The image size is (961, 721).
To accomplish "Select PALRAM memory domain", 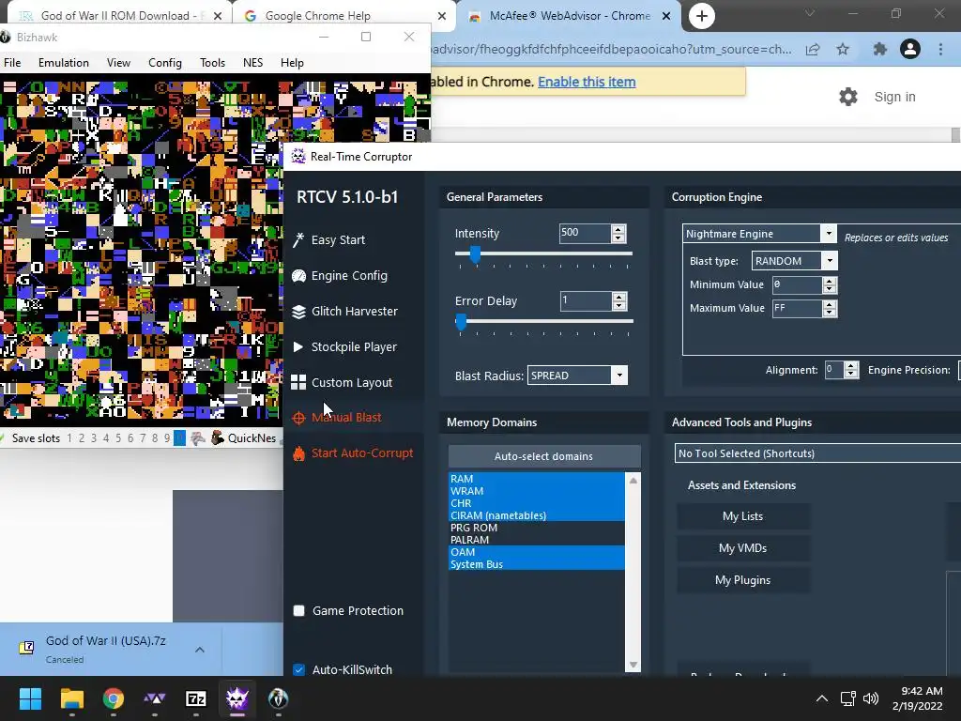I will click(x=536, y=540).
